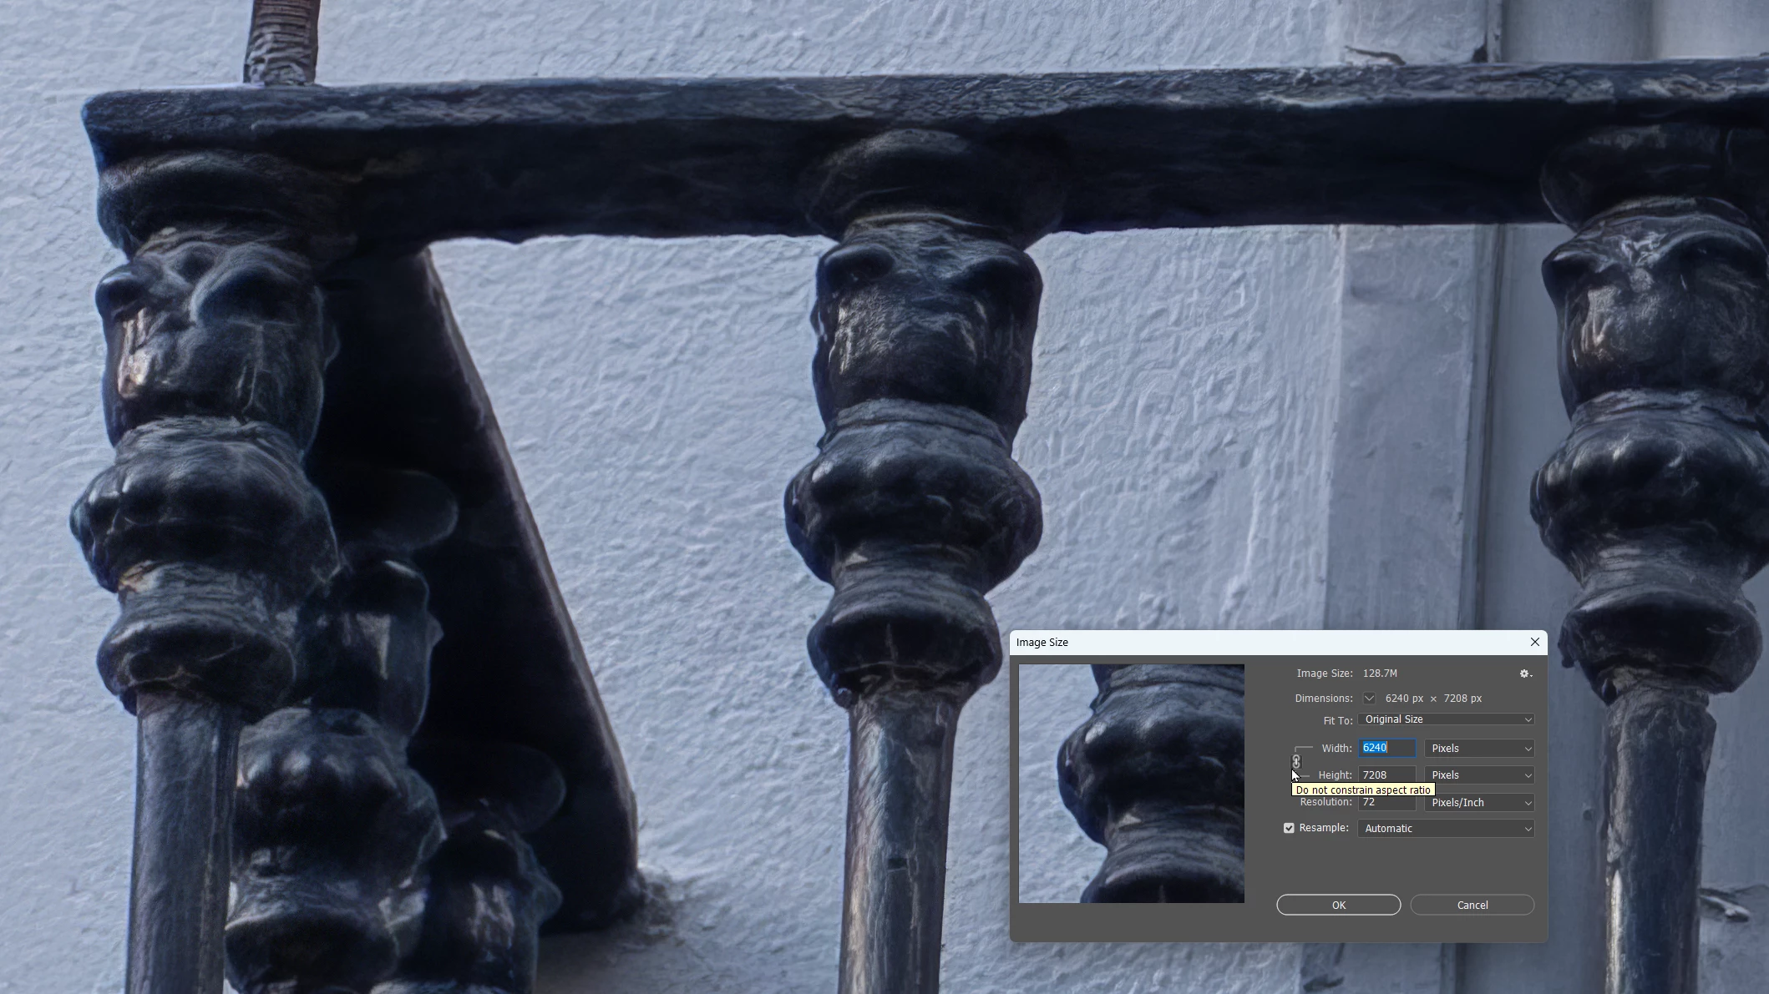The height and width of the screenshot is (994, 1769).
Task: Open the Fit To Original Size dropdown
Action: coord(1446,719)
